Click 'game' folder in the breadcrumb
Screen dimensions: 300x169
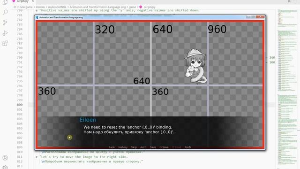coord(132,7)
